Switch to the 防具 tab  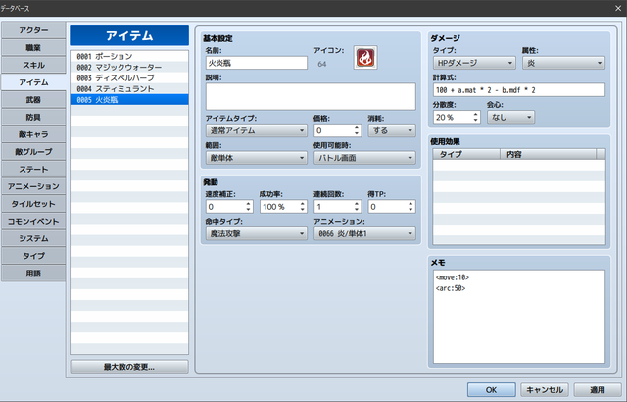tap(33, 118)
